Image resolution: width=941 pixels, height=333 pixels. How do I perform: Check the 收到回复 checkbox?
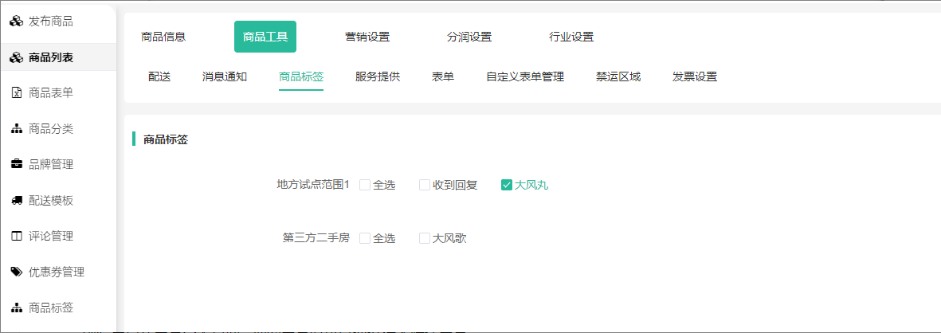[x=425, y=185]
